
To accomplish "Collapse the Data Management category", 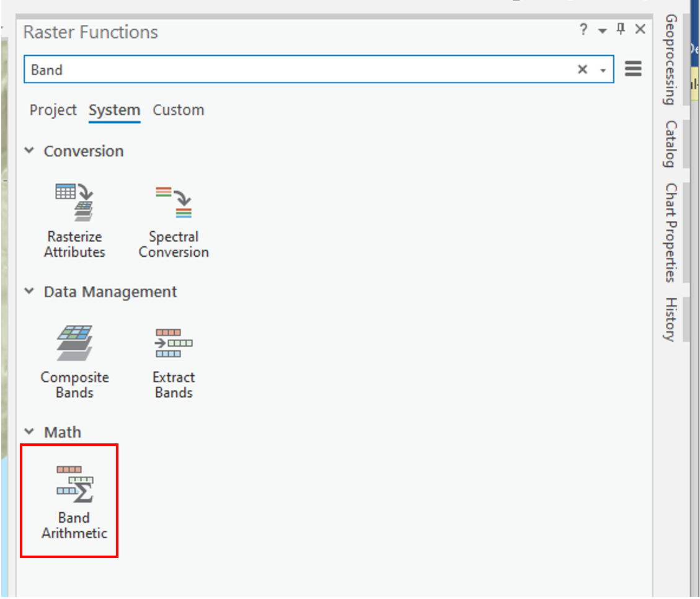I will click(x=29, y=291).
